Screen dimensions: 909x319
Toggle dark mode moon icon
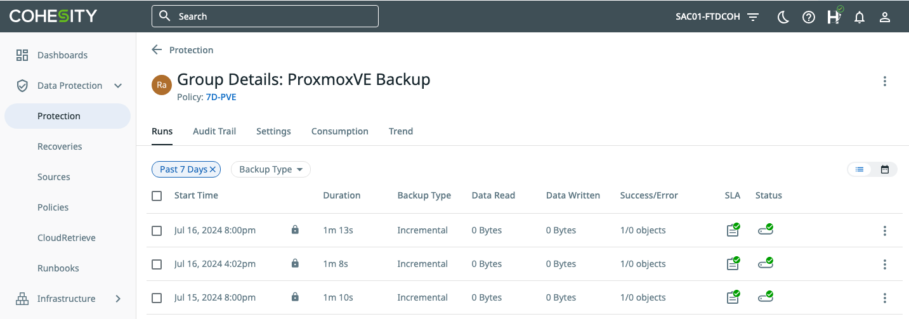coord(783,17)
